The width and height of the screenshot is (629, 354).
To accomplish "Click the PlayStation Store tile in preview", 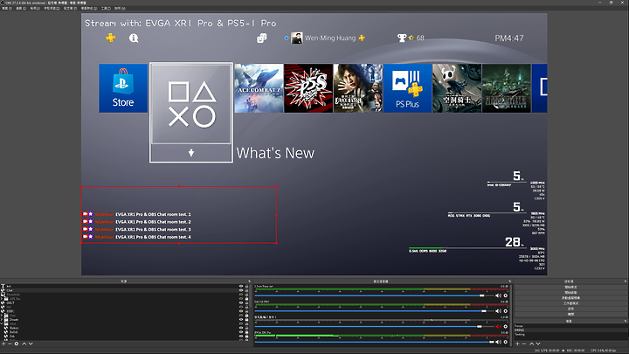I will 123,88.
